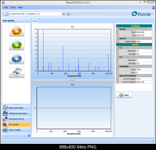
Task: Click the Plextor logo
Action: click(x=141, y=14)
